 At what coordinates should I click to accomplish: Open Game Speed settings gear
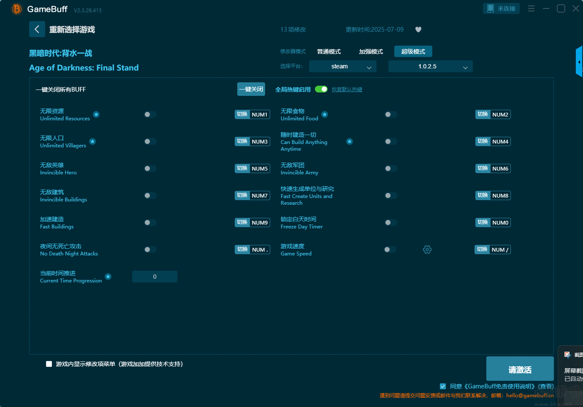tap(427, 250)
